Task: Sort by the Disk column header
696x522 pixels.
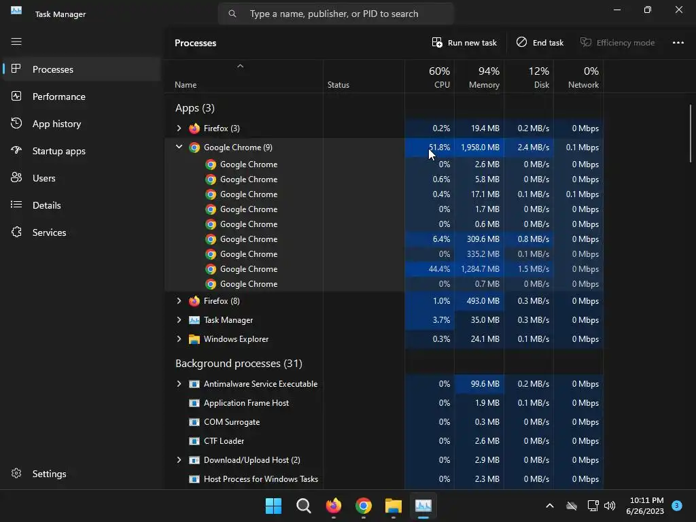Action: coord(529,77)
